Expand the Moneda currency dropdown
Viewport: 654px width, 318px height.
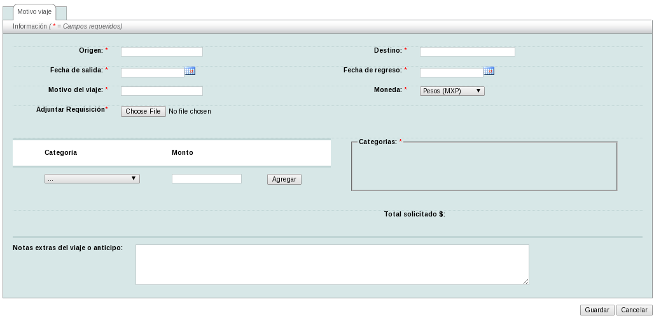coord(452,91)
